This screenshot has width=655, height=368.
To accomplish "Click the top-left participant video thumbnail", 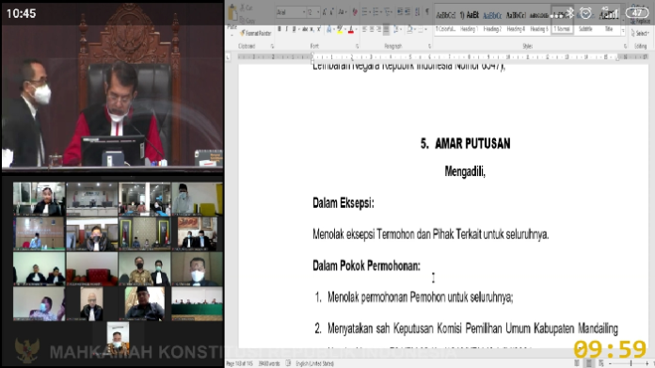I will (39, 199).
